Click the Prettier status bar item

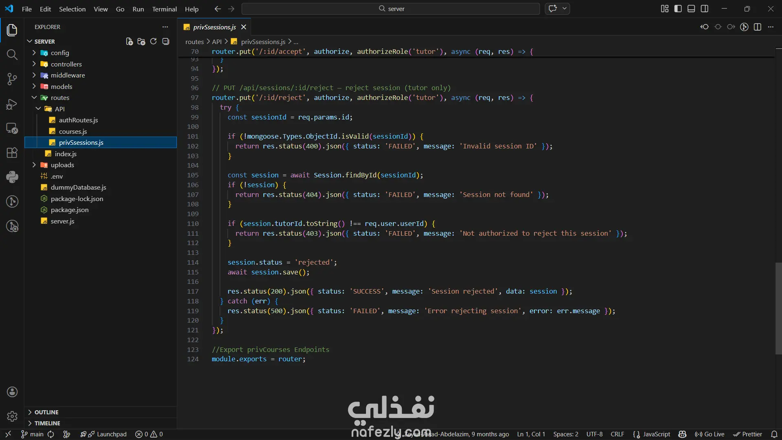(748, 434)
